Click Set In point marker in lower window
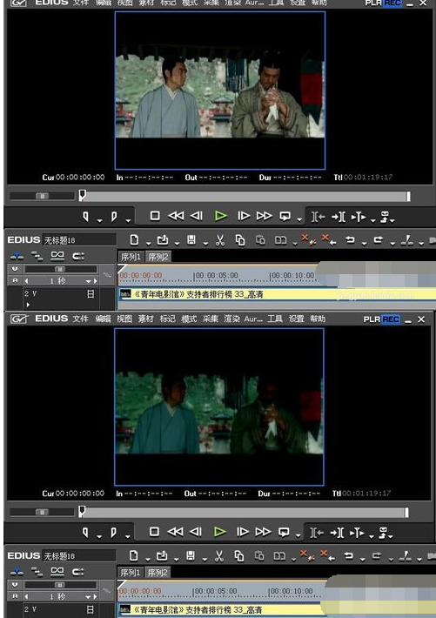 tap(85, 532)
